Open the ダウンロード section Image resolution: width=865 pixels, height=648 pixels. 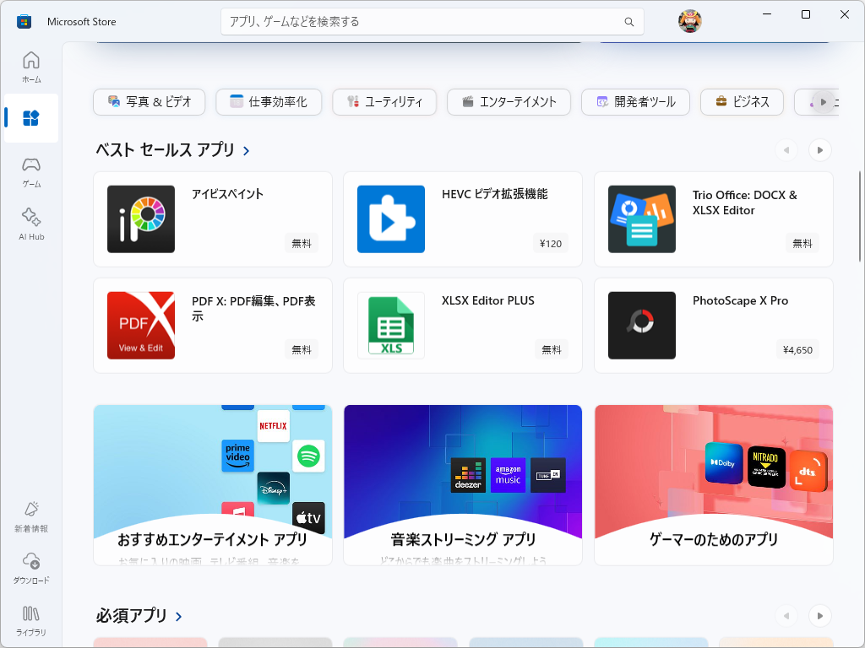coord(30,567)
